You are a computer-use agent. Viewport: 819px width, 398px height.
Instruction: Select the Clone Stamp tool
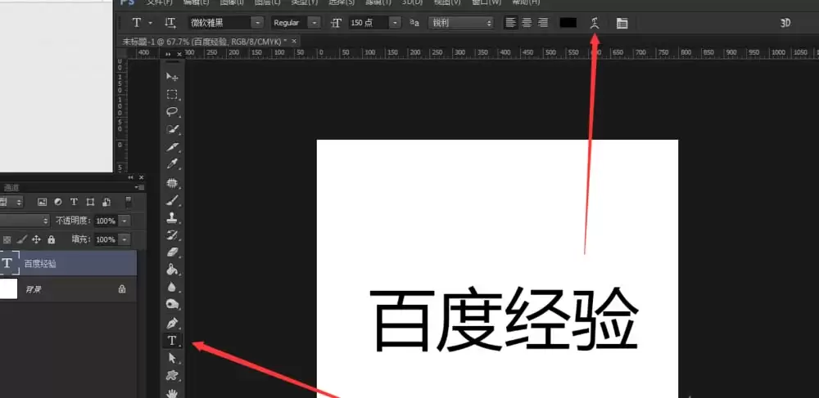[172, 217]
